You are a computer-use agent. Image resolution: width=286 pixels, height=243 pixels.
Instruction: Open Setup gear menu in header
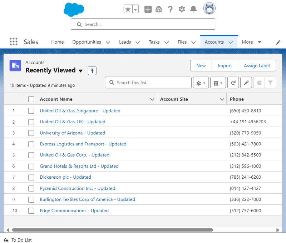point(182,9)
